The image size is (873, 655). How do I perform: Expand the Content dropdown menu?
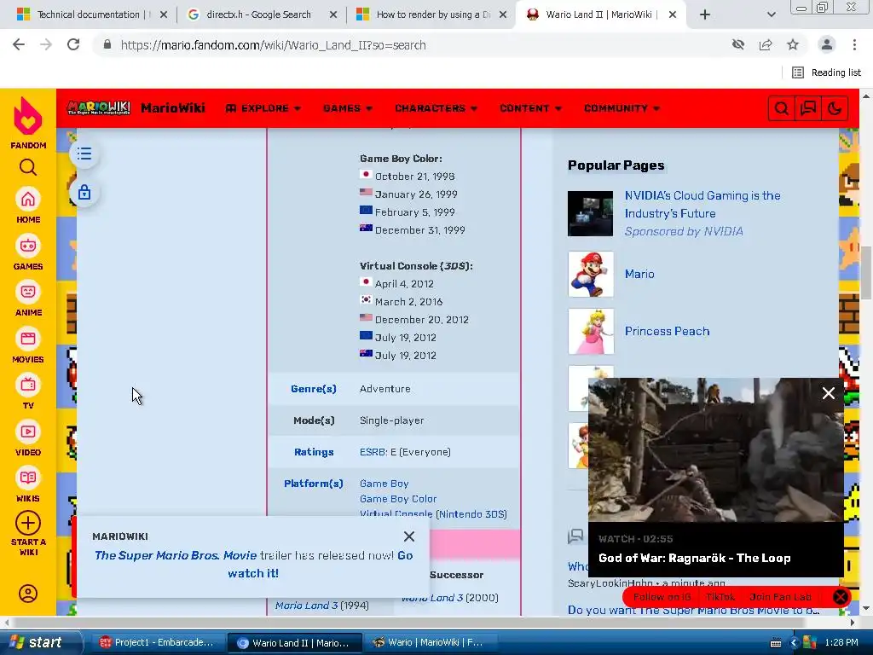point(530,108)
